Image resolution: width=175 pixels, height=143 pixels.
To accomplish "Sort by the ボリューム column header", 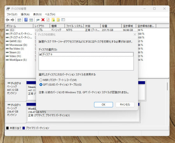I will (x=19, y=26).
